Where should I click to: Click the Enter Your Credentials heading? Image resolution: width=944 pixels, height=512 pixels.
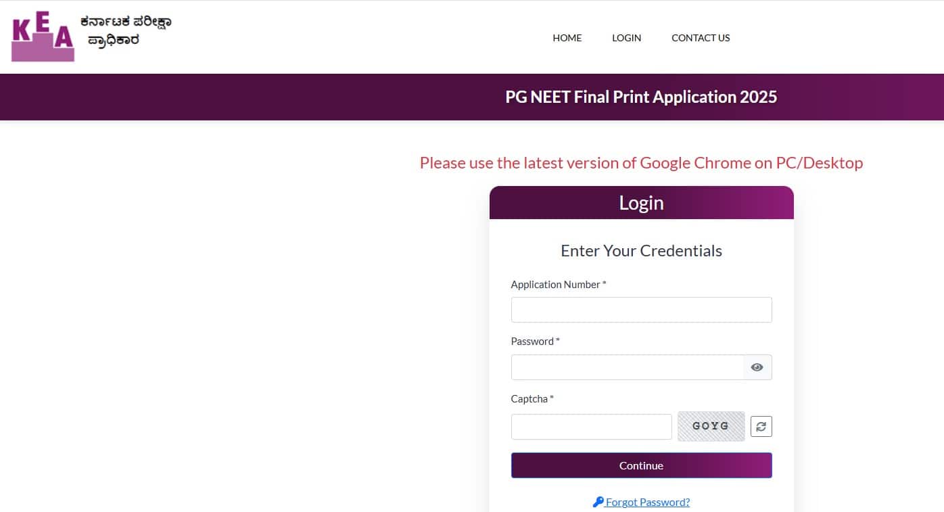tap(641, 250)
